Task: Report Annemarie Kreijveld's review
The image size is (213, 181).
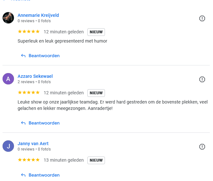Action: click(202, 18)
